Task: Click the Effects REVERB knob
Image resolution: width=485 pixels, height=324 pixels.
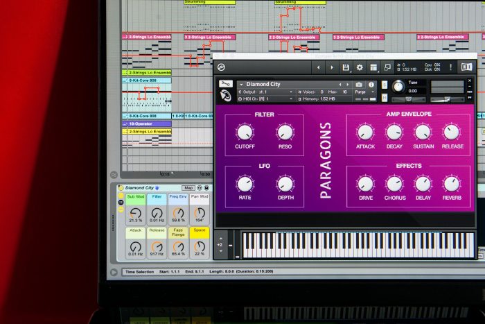Action: point(452,184)
